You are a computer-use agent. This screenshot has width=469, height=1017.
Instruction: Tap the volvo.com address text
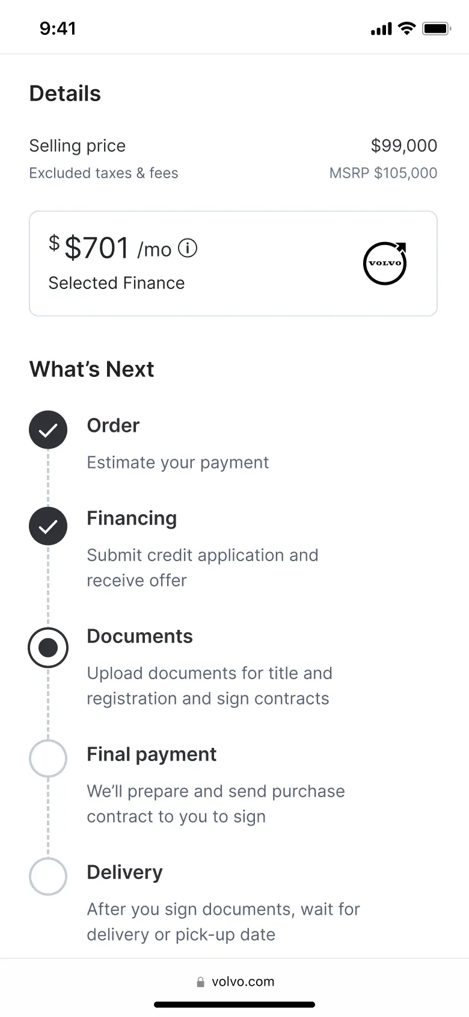(243, 981)
